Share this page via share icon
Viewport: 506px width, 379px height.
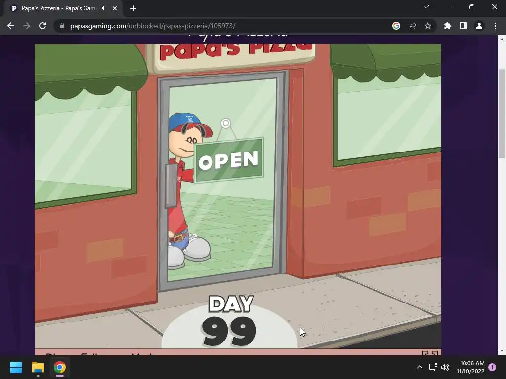pyautogui.click(x=412, y=26)
